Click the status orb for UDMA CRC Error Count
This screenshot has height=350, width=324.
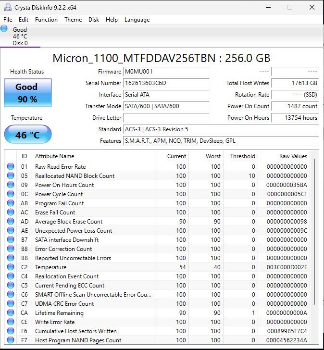point(11,303)
